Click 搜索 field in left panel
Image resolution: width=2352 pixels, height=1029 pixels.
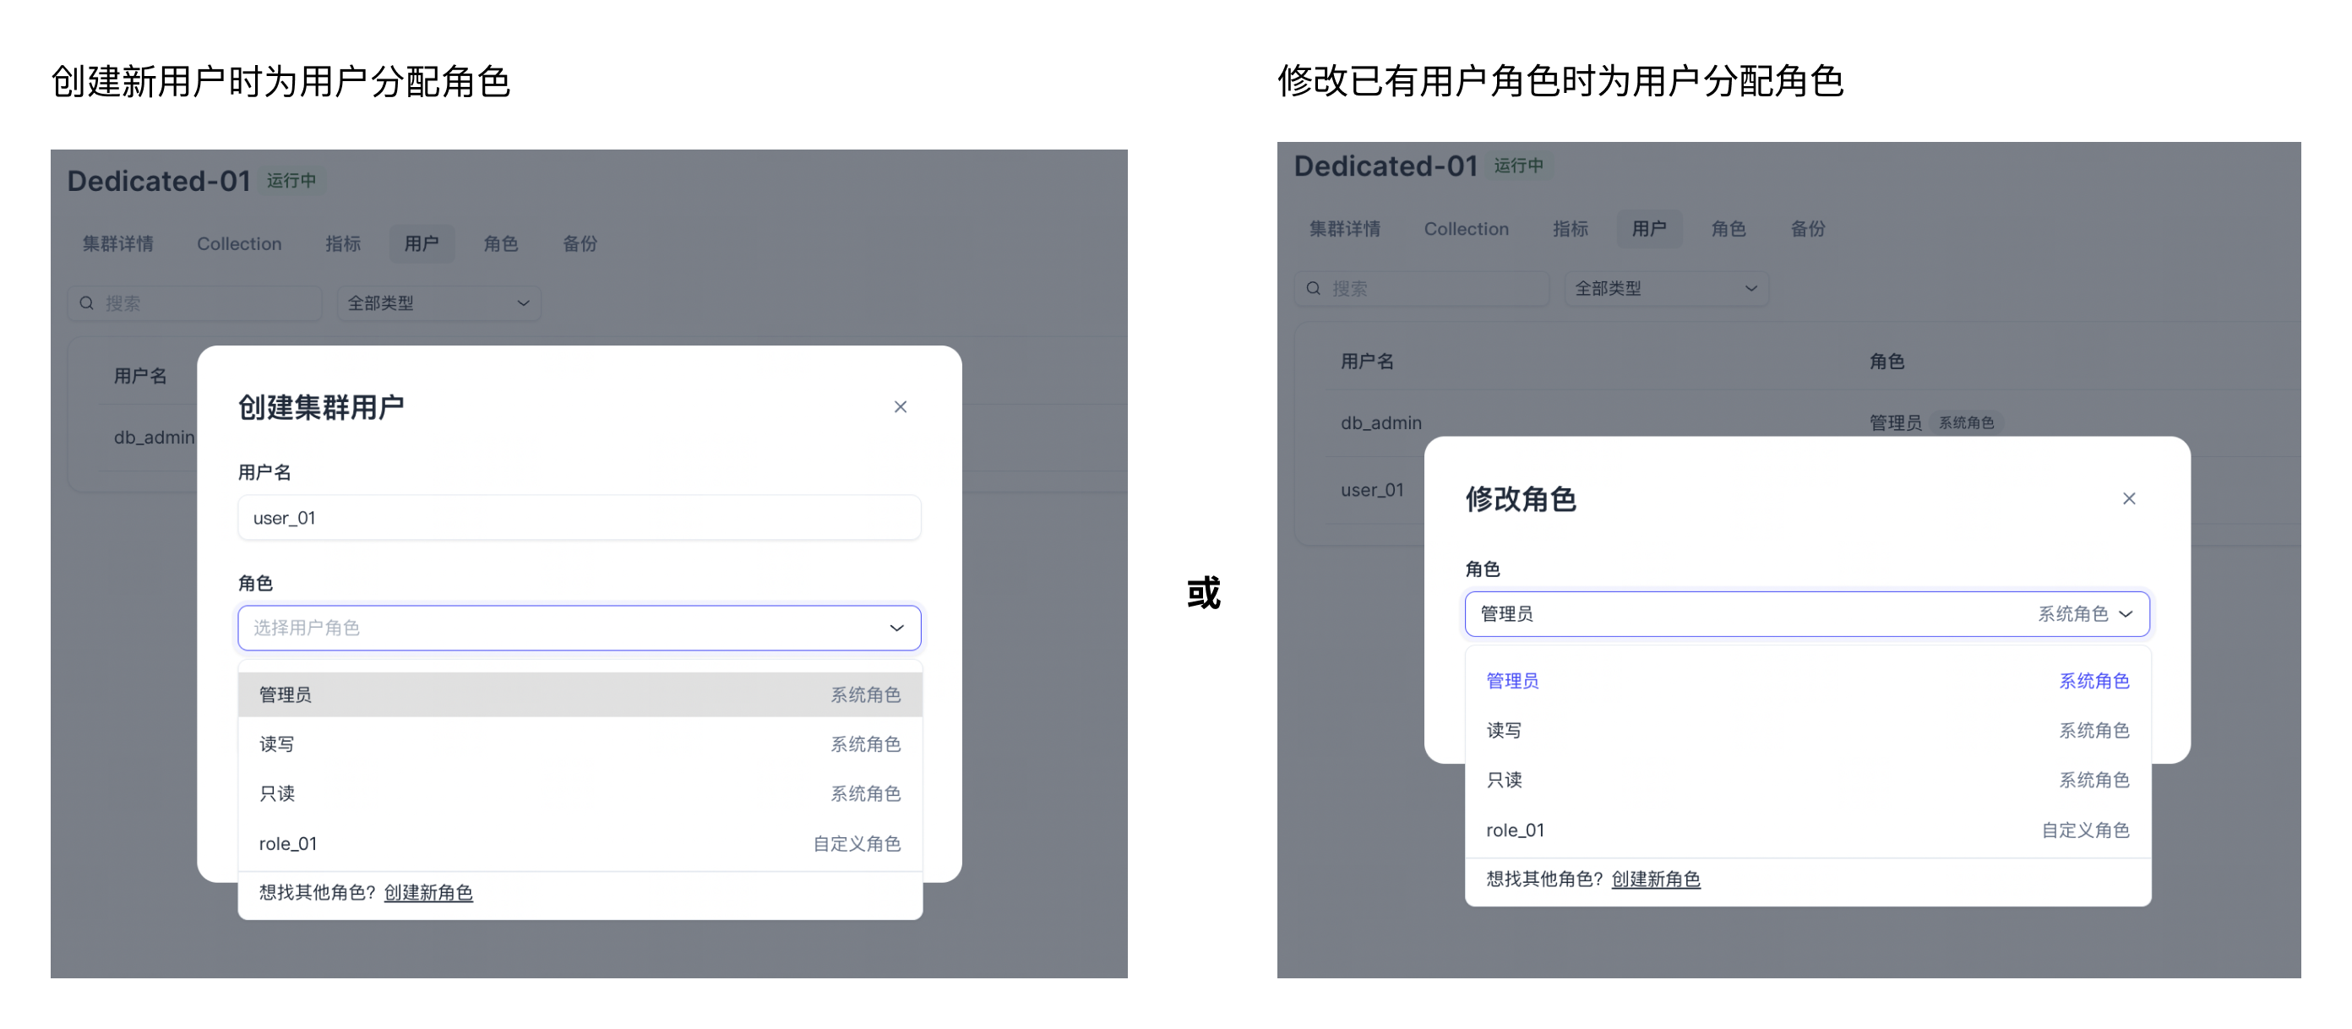(x=195, y=303)
